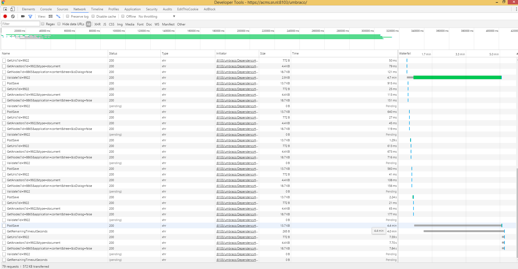Open initiator link of Validate 4.7 min row
This screenshot has height=269, width=518.
[237, 78]
